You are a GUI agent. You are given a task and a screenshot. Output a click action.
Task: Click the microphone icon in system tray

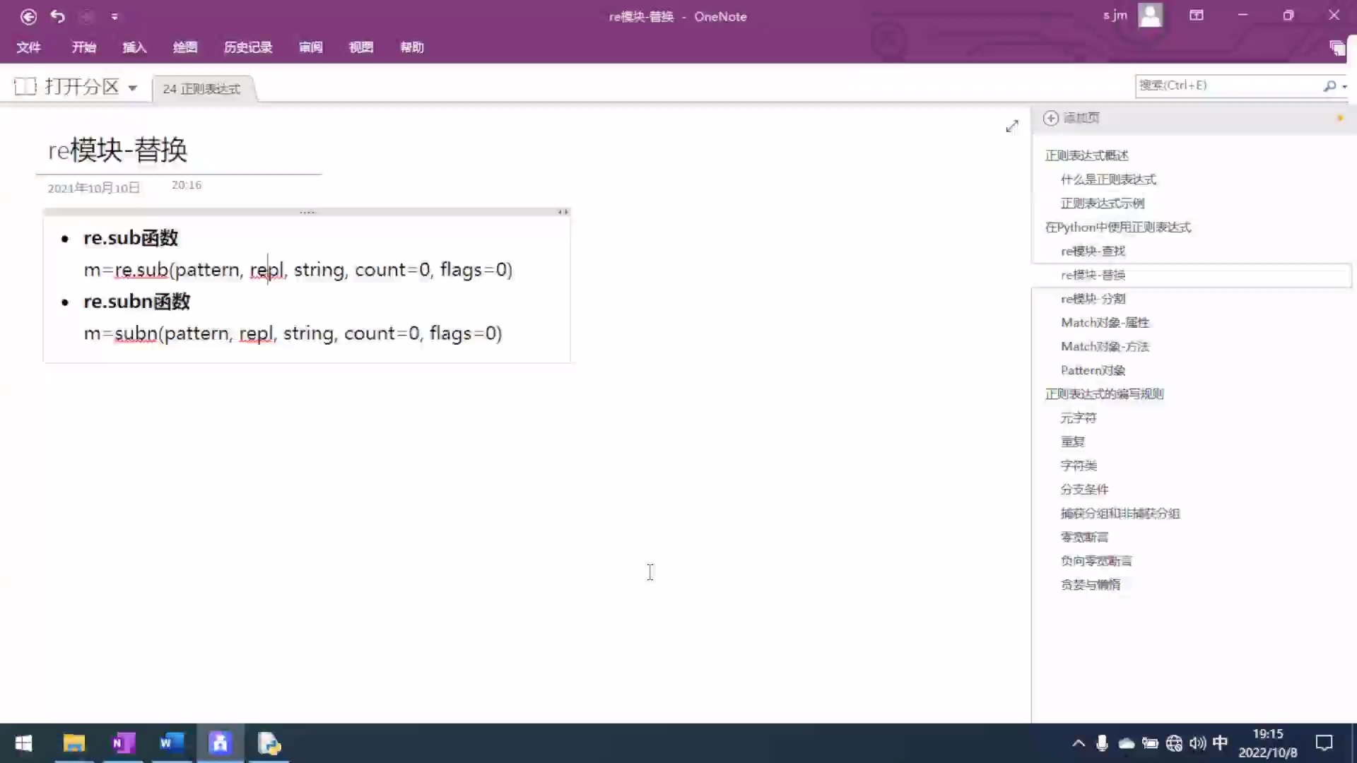tap(1103, 743)
